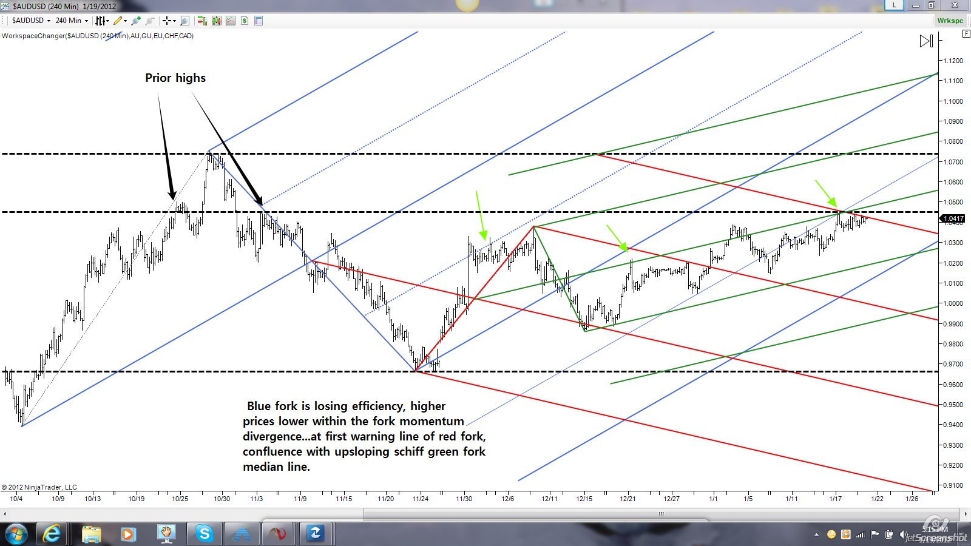The height and width of the screenshot is (546, 971).
Task: Click the zoom in magnifier icon
Action: [136, 21]
